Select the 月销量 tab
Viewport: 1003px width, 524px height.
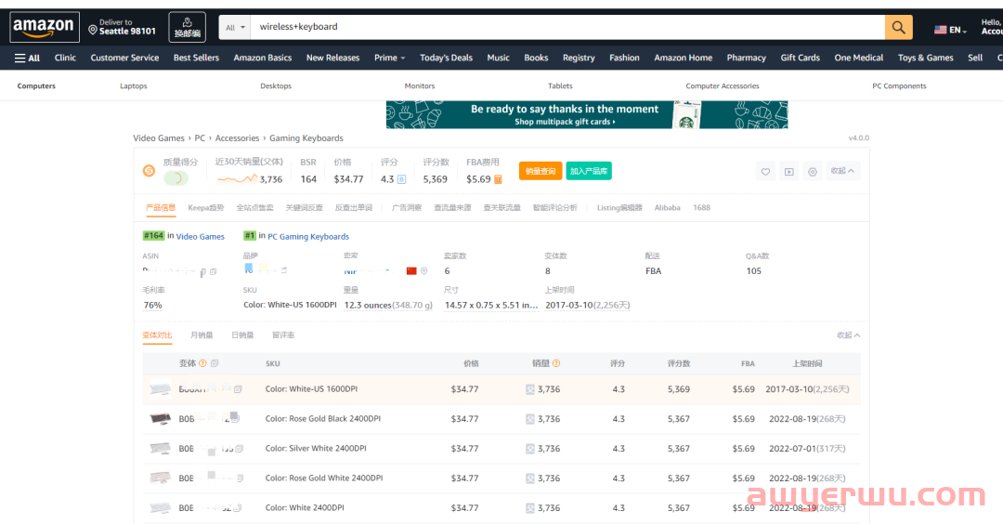(x=202, y=335)
